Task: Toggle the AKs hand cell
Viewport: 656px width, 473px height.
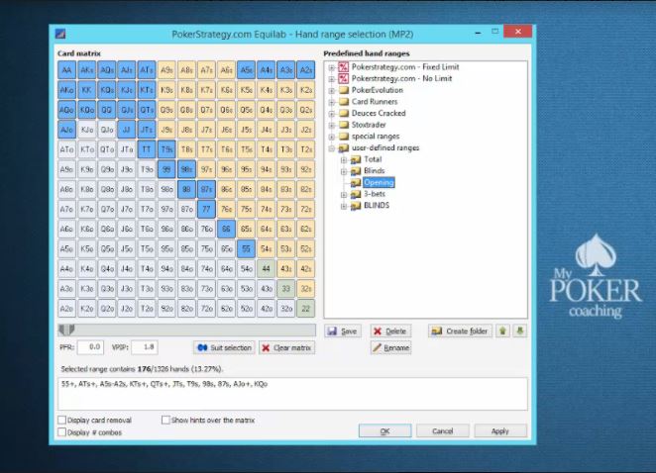Action: (86, 70)
